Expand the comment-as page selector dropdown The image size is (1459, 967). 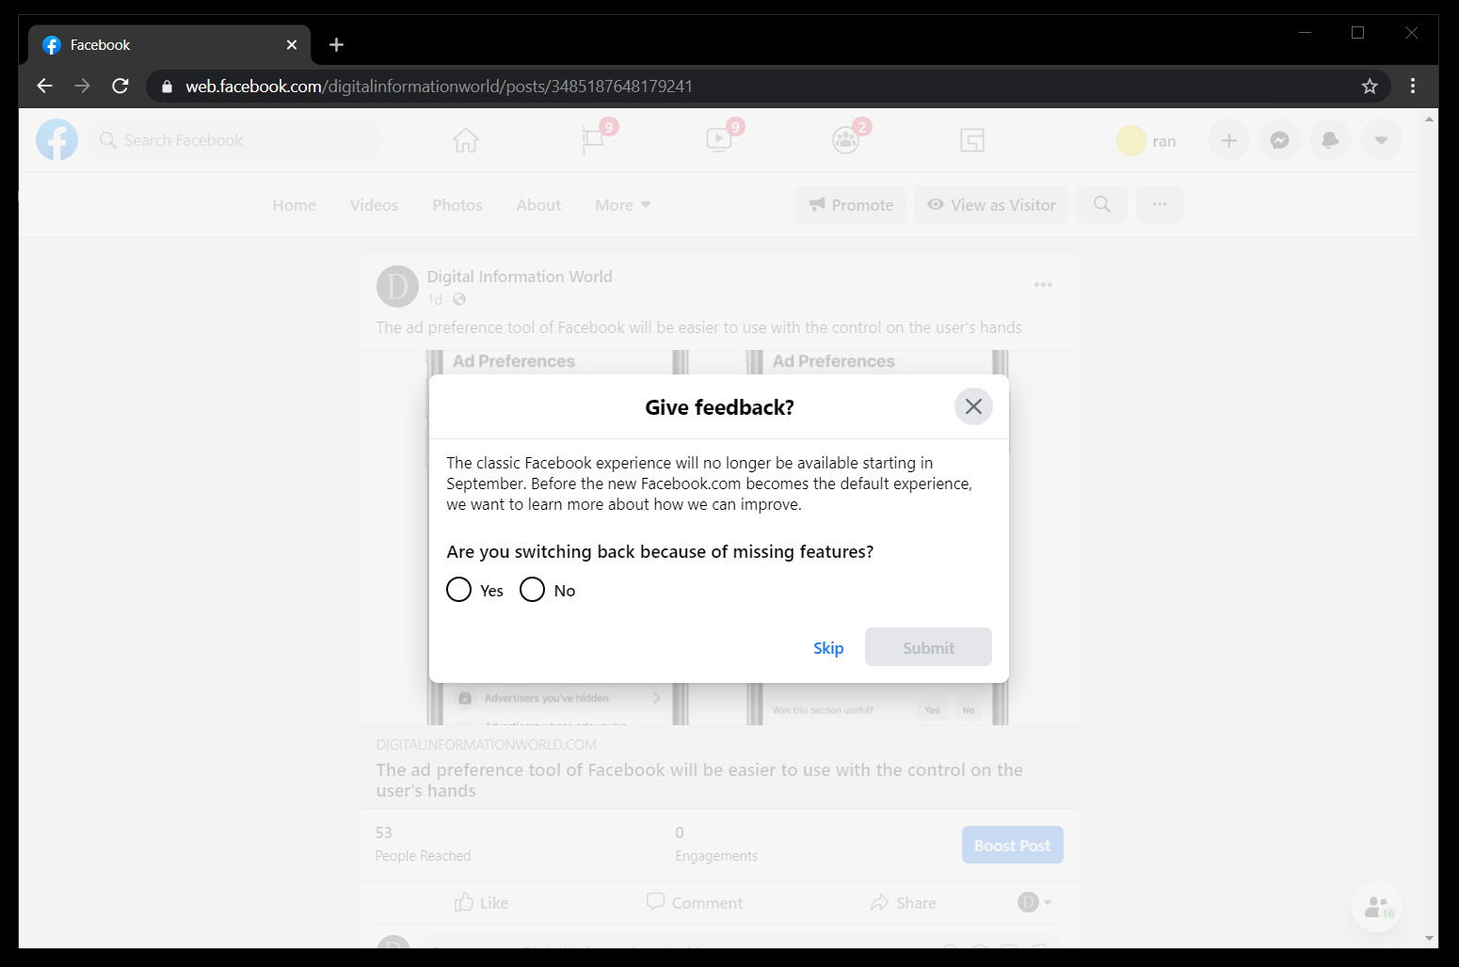[x=1034, y=902]
